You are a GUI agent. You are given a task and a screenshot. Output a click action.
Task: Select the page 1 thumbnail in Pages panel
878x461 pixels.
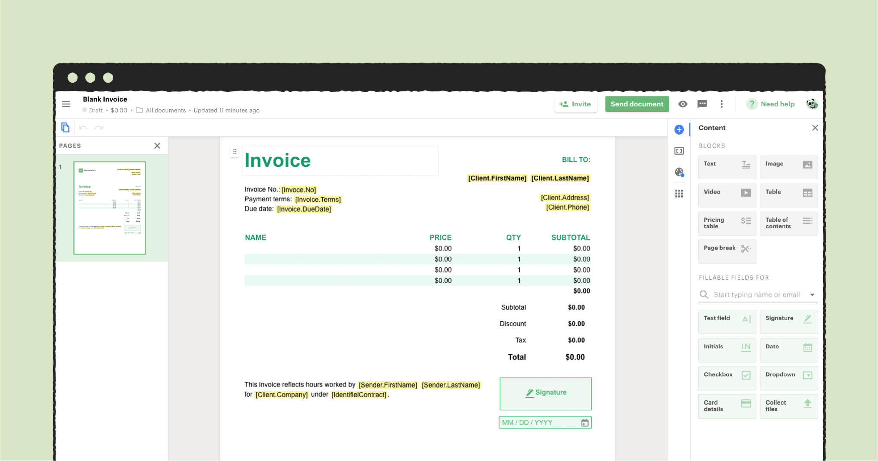tap(109, 207)
